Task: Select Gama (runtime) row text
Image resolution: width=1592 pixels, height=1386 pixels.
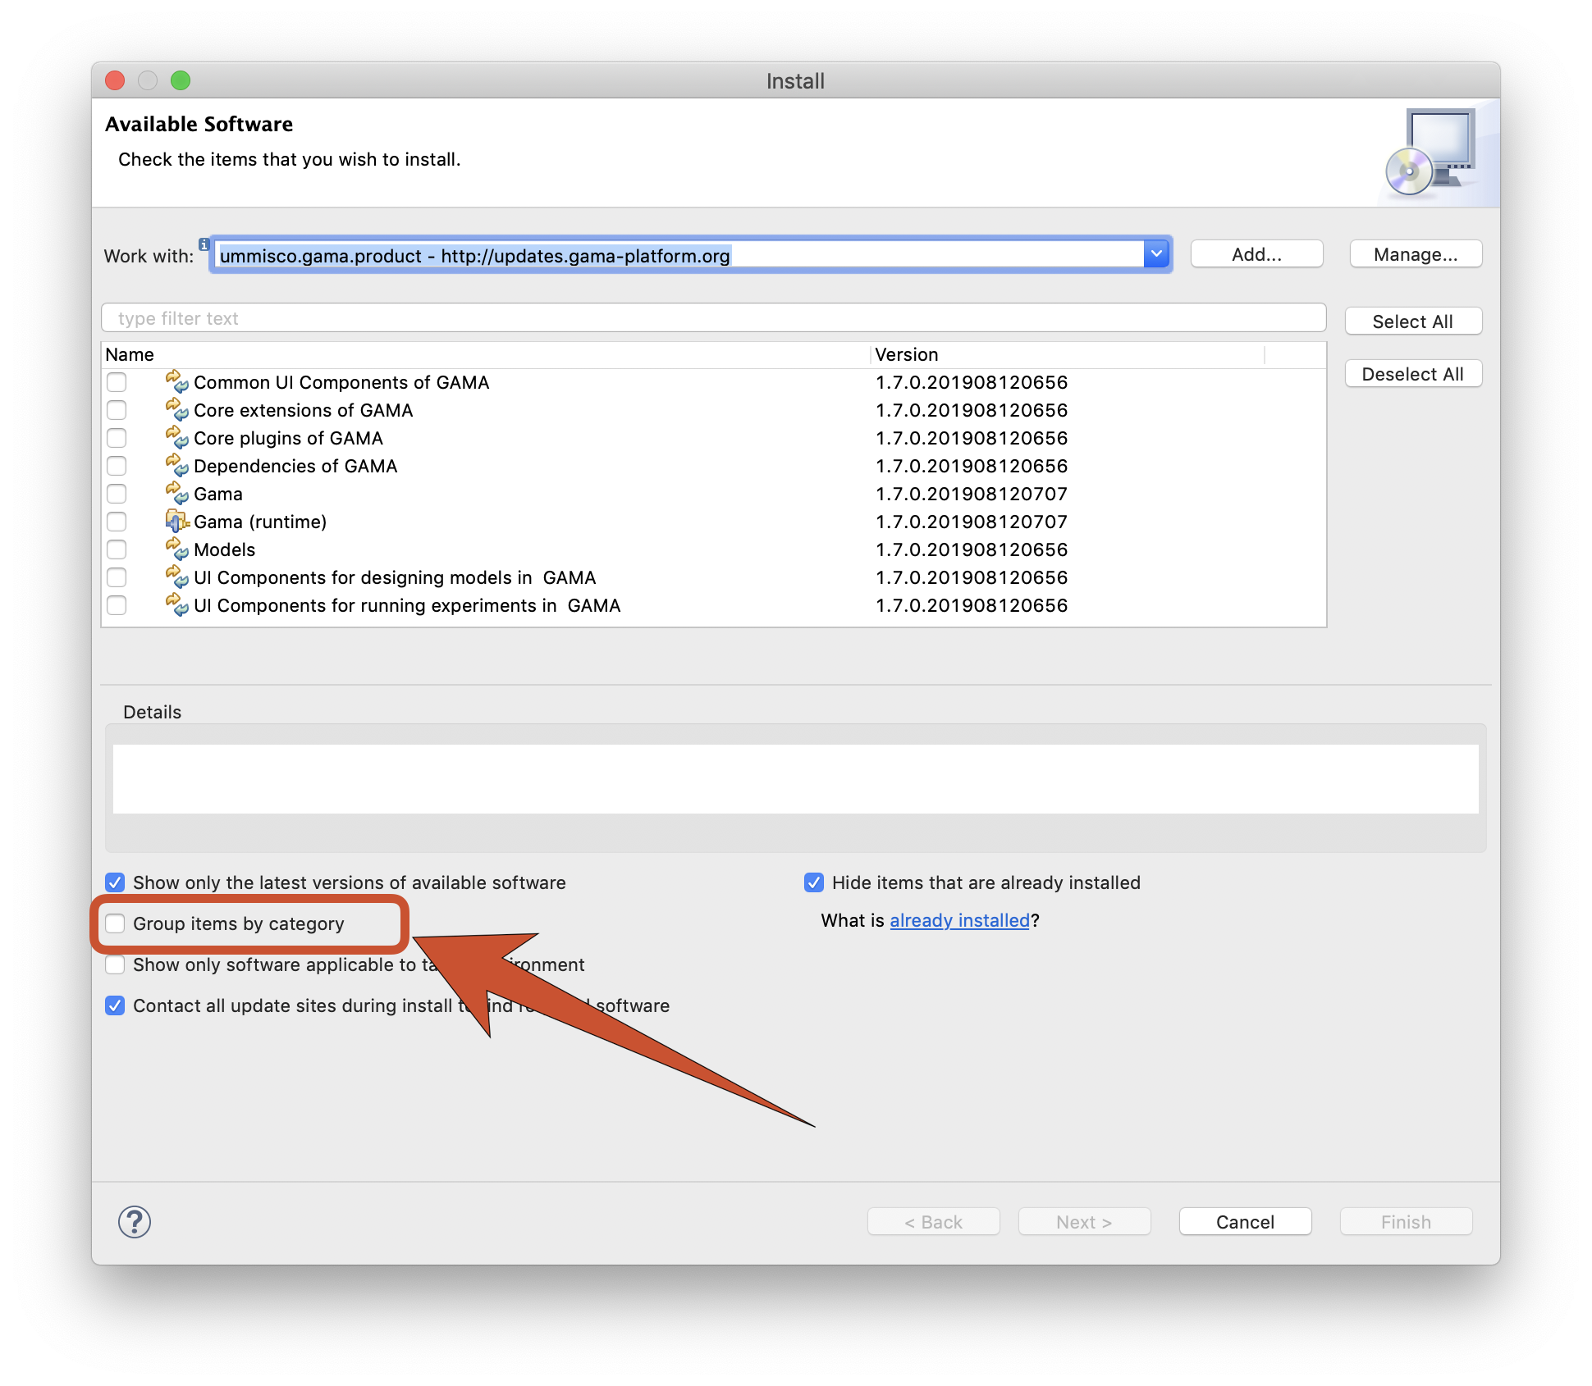Action: pyautogui.click(x=260, y=522)
